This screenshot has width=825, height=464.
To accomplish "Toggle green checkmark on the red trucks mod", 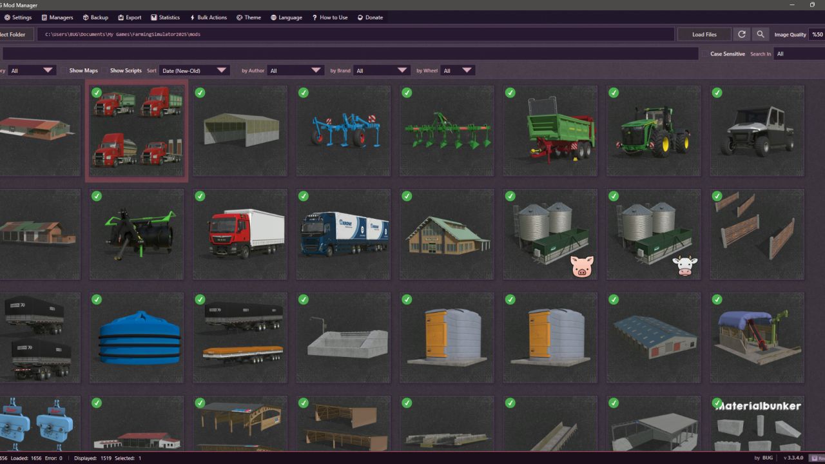I will coord(97,93).
